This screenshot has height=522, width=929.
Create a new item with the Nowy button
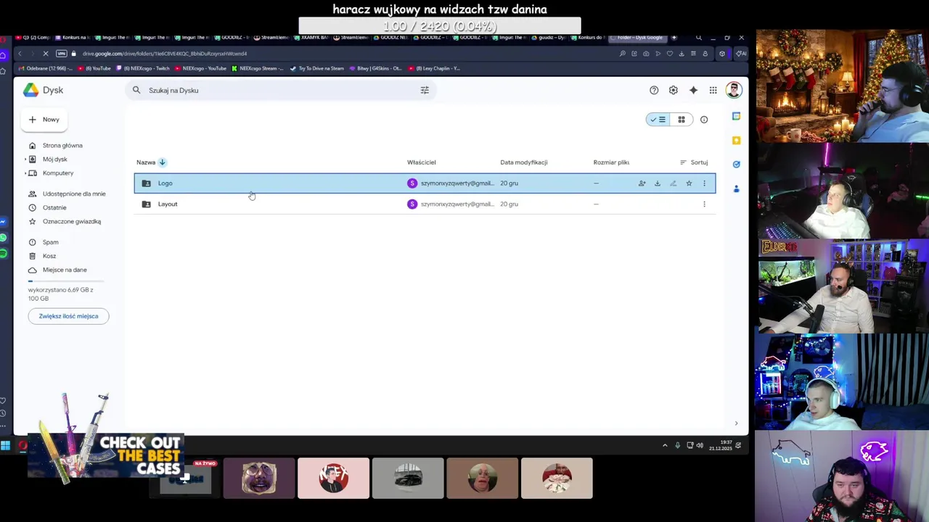tap(44, 120)
